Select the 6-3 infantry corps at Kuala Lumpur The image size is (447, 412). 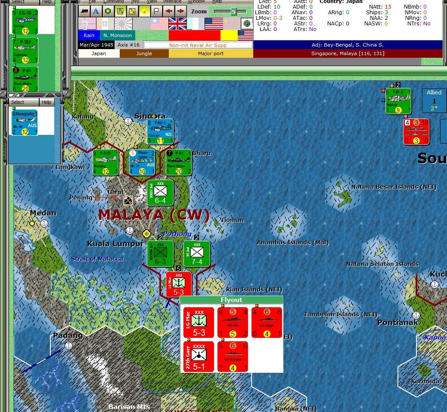click(x=160, y=254)
